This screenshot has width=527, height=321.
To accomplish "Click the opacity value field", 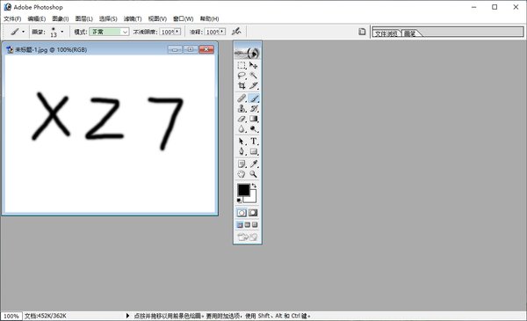I will point(168,32).
